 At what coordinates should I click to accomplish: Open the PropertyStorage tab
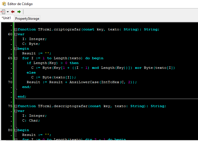tap(27, 19)
